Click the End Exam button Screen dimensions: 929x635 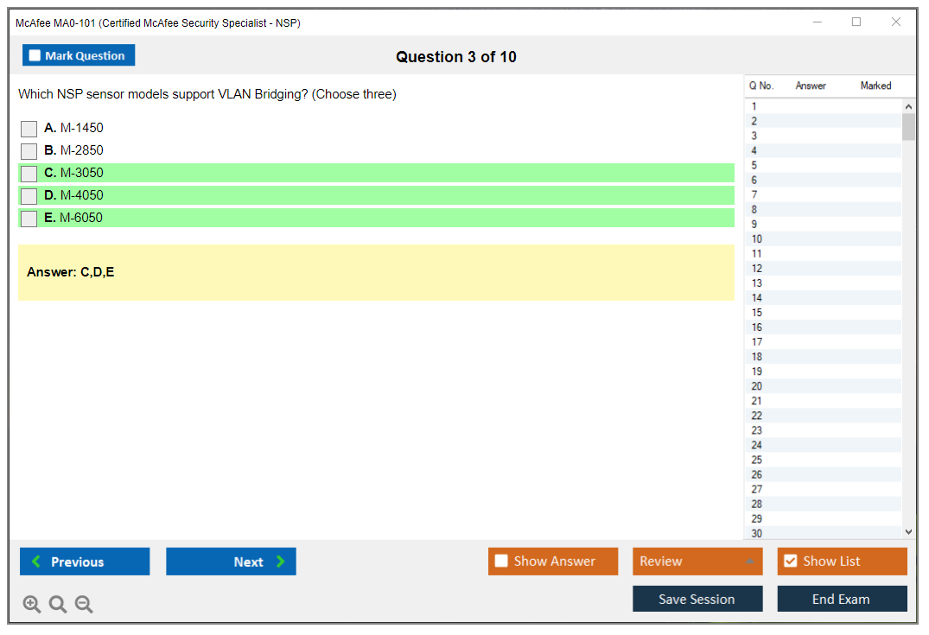click(x=842, y=599)
